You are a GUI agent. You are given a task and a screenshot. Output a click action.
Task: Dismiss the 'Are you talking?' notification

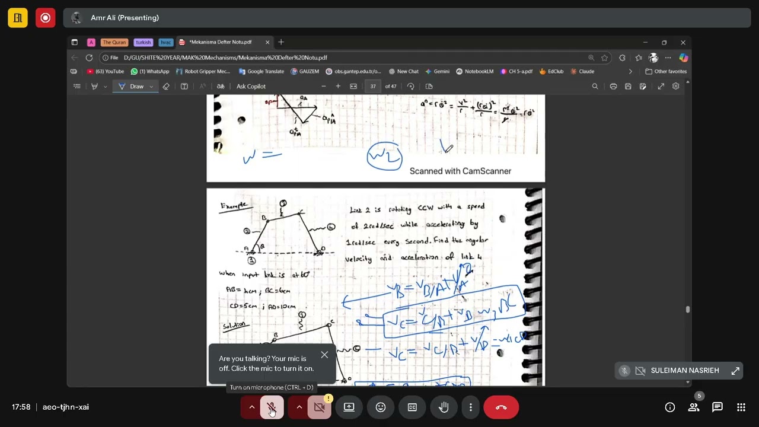coord(324,355)
